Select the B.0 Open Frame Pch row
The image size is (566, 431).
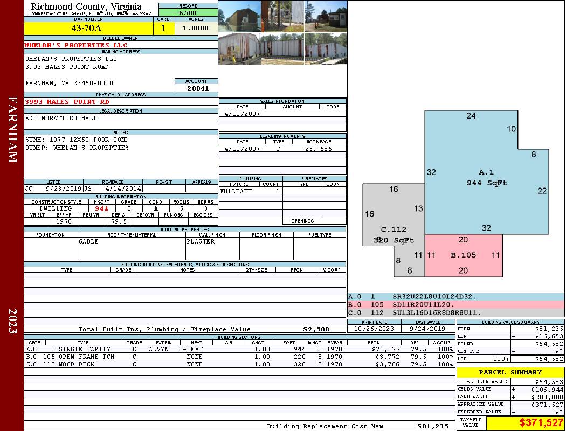tap(240, 357)
